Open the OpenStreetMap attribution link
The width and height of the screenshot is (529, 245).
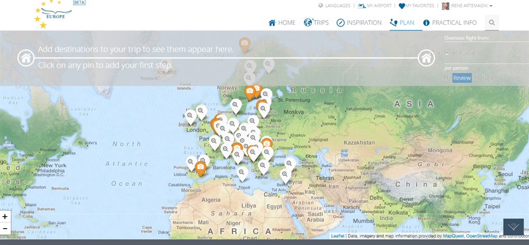tap(482, 236)
